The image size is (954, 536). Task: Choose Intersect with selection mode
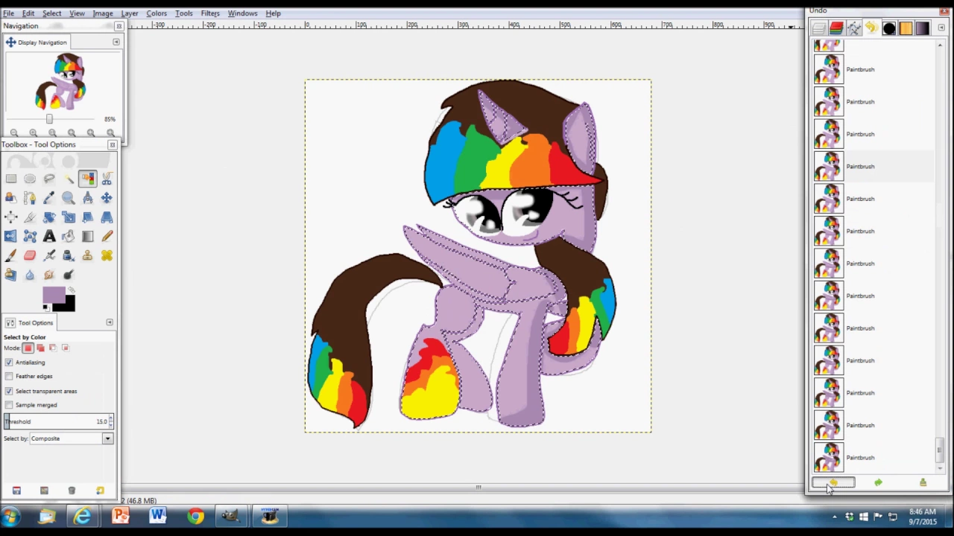[x=65, y=348]
